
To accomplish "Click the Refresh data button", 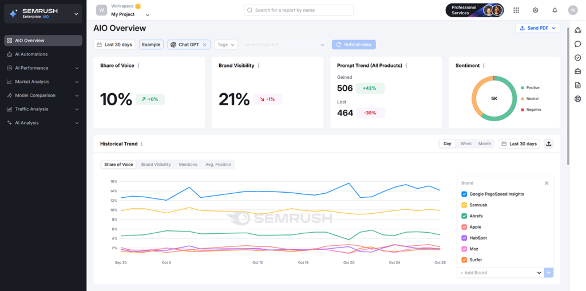I will (354, 45).
